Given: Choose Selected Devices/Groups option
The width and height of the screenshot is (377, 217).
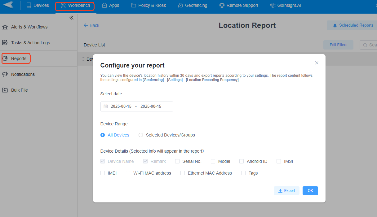Looking at the screenshot, I should click(x=141, y=135).
